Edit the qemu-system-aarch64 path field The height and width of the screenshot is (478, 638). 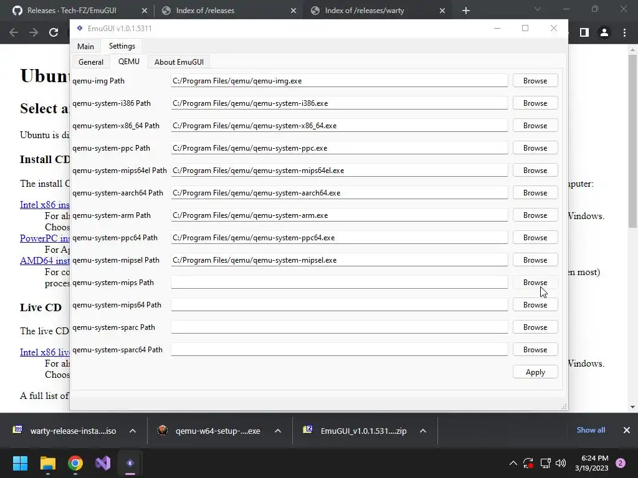(x=340, y=193)
